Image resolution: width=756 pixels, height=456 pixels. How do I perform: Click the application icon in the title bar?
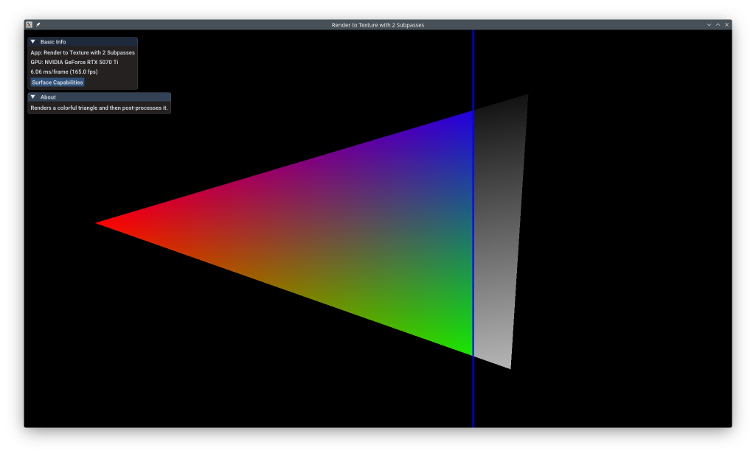27,24
